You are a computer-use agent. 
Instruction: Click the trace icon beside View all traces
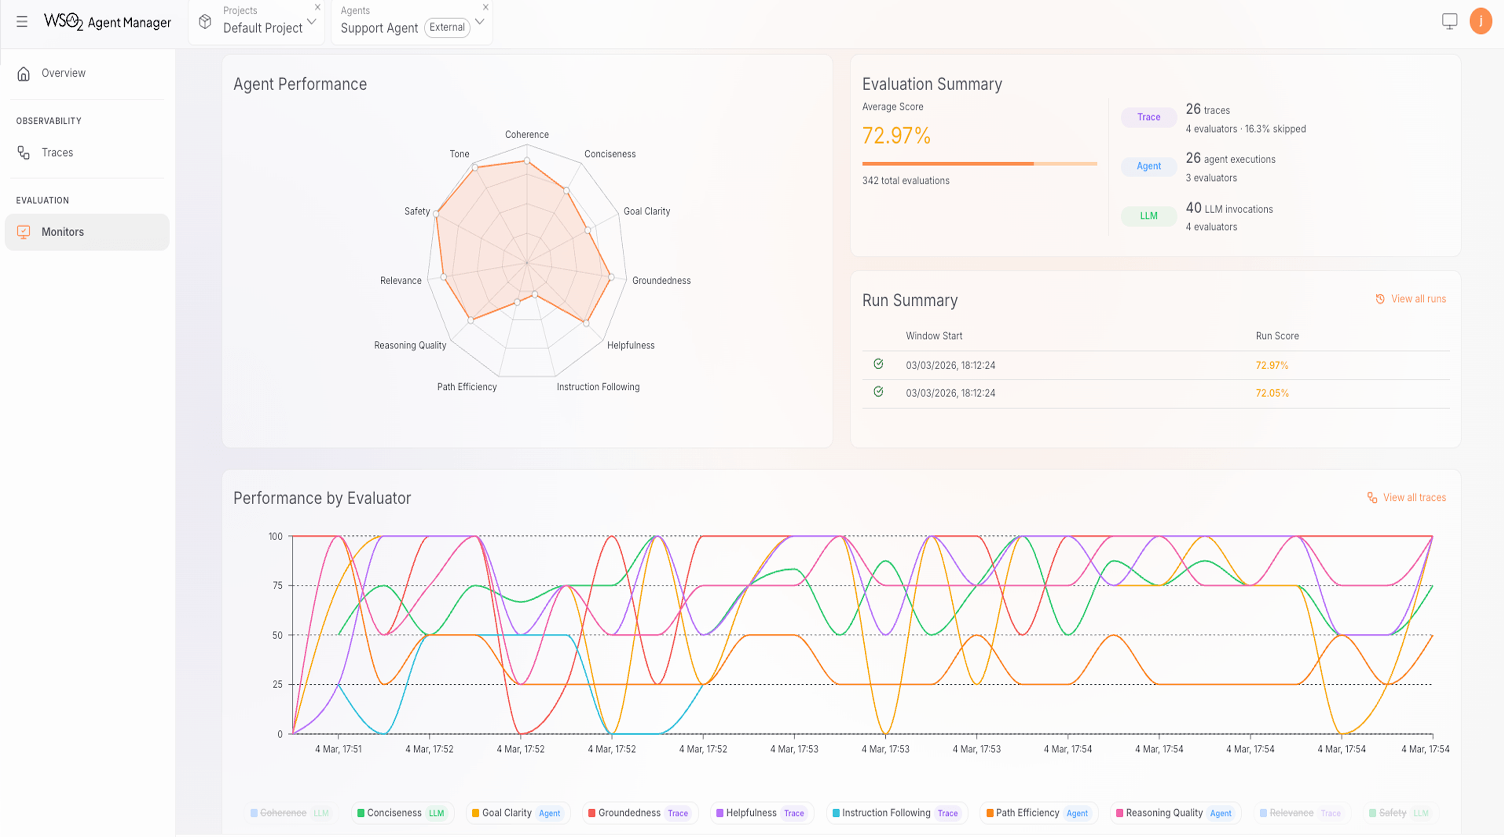(1371, 497)
